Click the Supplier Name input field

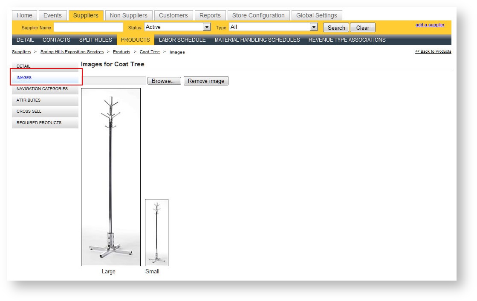click(x=88, y=28)
